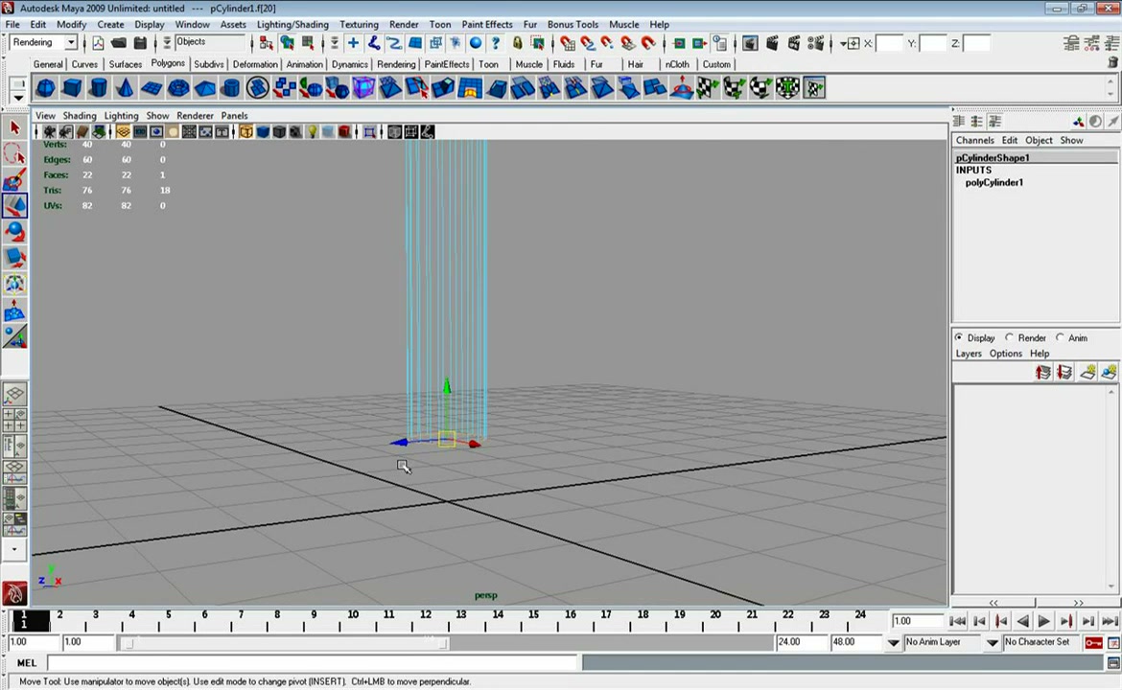Create a polygon plane from the shelf
The width and height of the screenshot is (1122, 690).
coord(152,88)
